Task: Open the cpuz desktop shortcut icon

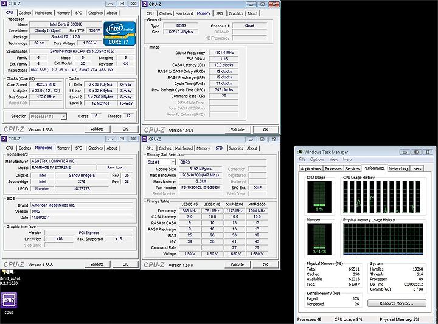Action: point(9,301)
